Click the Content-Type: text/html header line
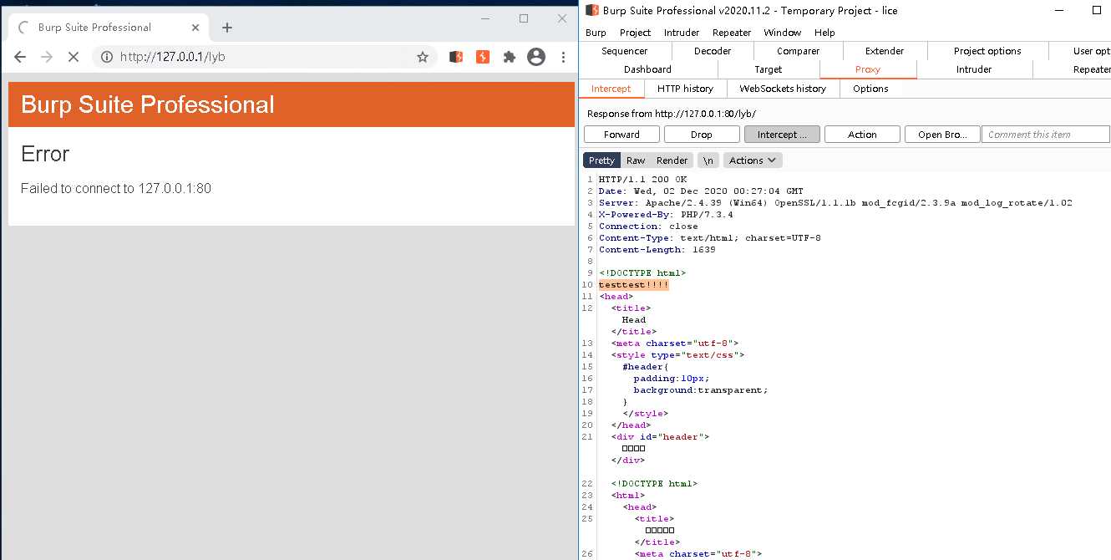The image size is (1111, 560). pos(710,238)
